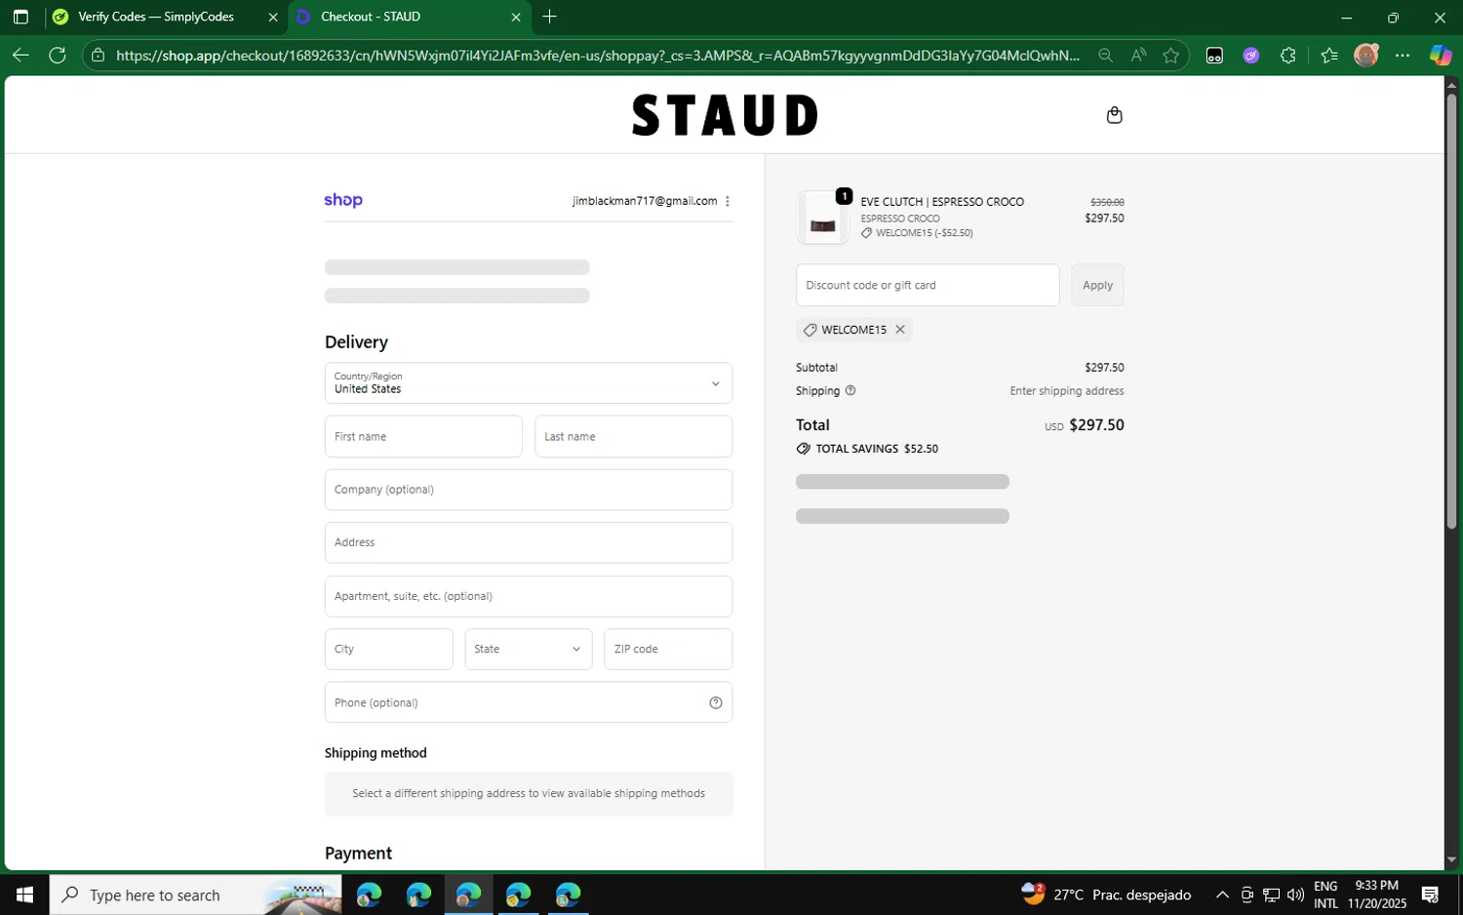Open a new browser tab
The image size is (1463, 915).
point(550,17)
